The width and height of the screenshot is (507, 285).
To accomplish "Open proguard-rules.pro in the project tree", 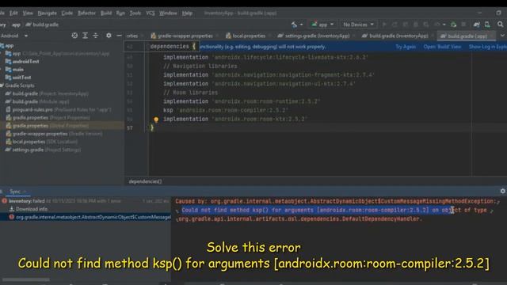I will [59, 110].
